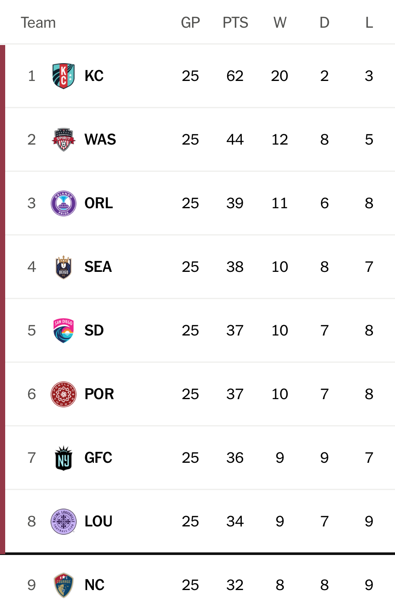Viewport: 395px width, 613px height.
Task: Tap the Orlando Pride round logo
Action: click(64, 203)
